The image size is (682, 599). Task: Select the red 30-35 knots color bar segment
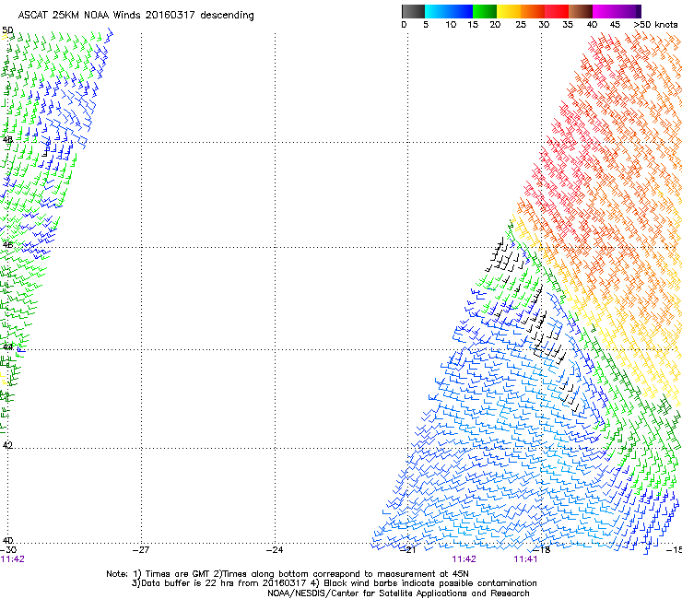tap(557, 11)
